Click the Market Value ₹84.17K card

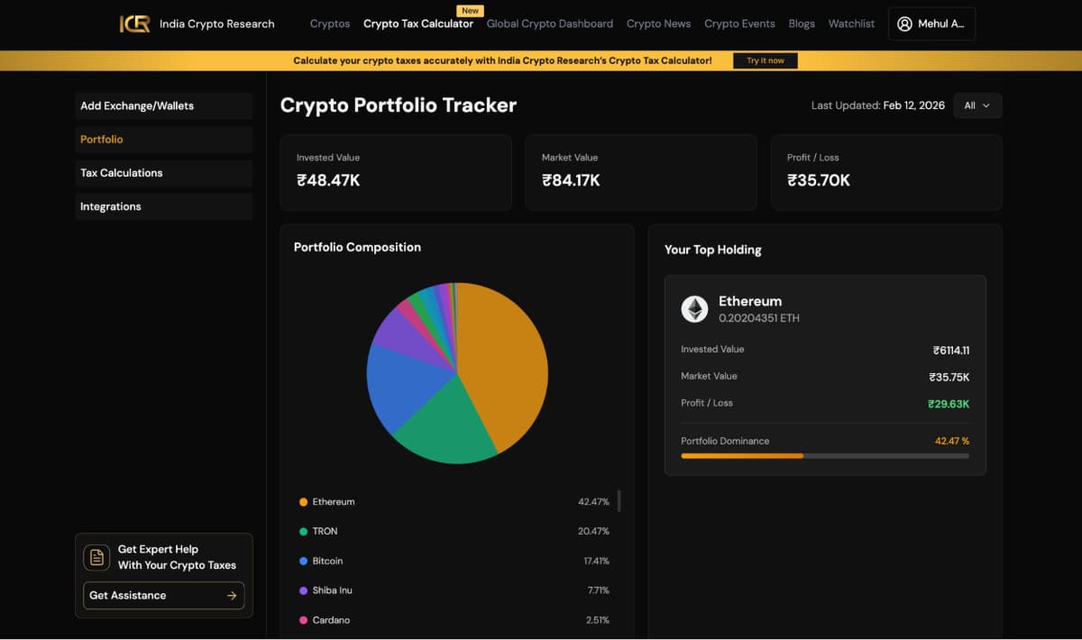click(641, 173)
